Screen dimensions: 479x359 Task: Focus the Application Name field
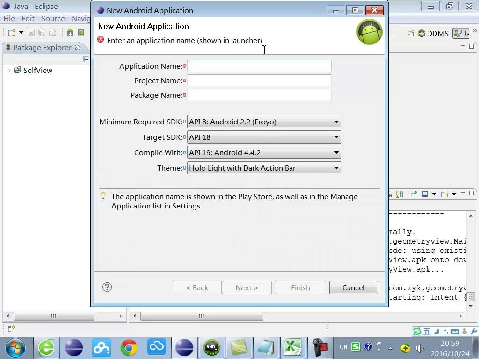(259, 66)
